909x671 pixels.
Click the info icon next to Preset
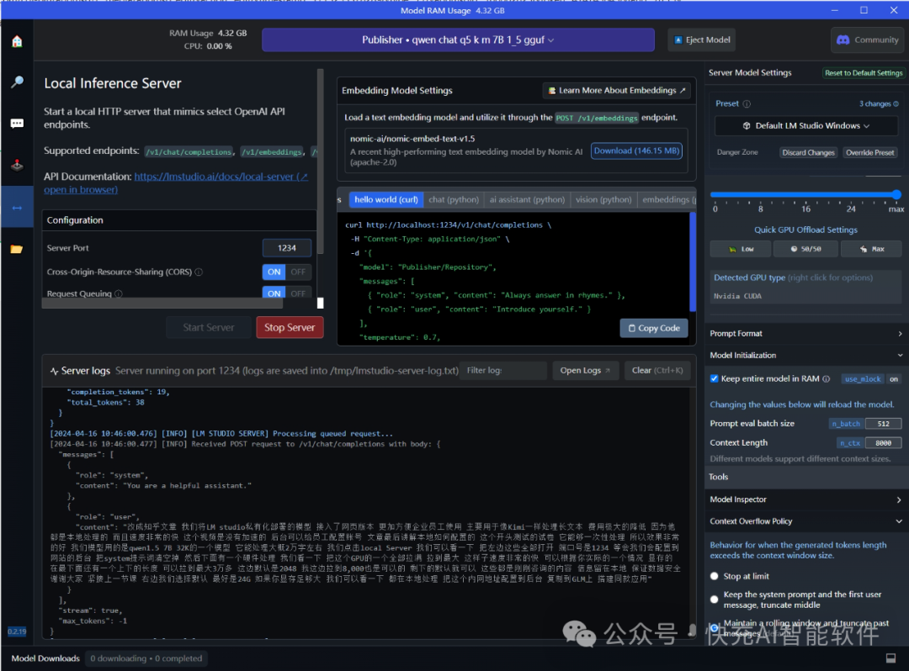click(x=747, y=103)
